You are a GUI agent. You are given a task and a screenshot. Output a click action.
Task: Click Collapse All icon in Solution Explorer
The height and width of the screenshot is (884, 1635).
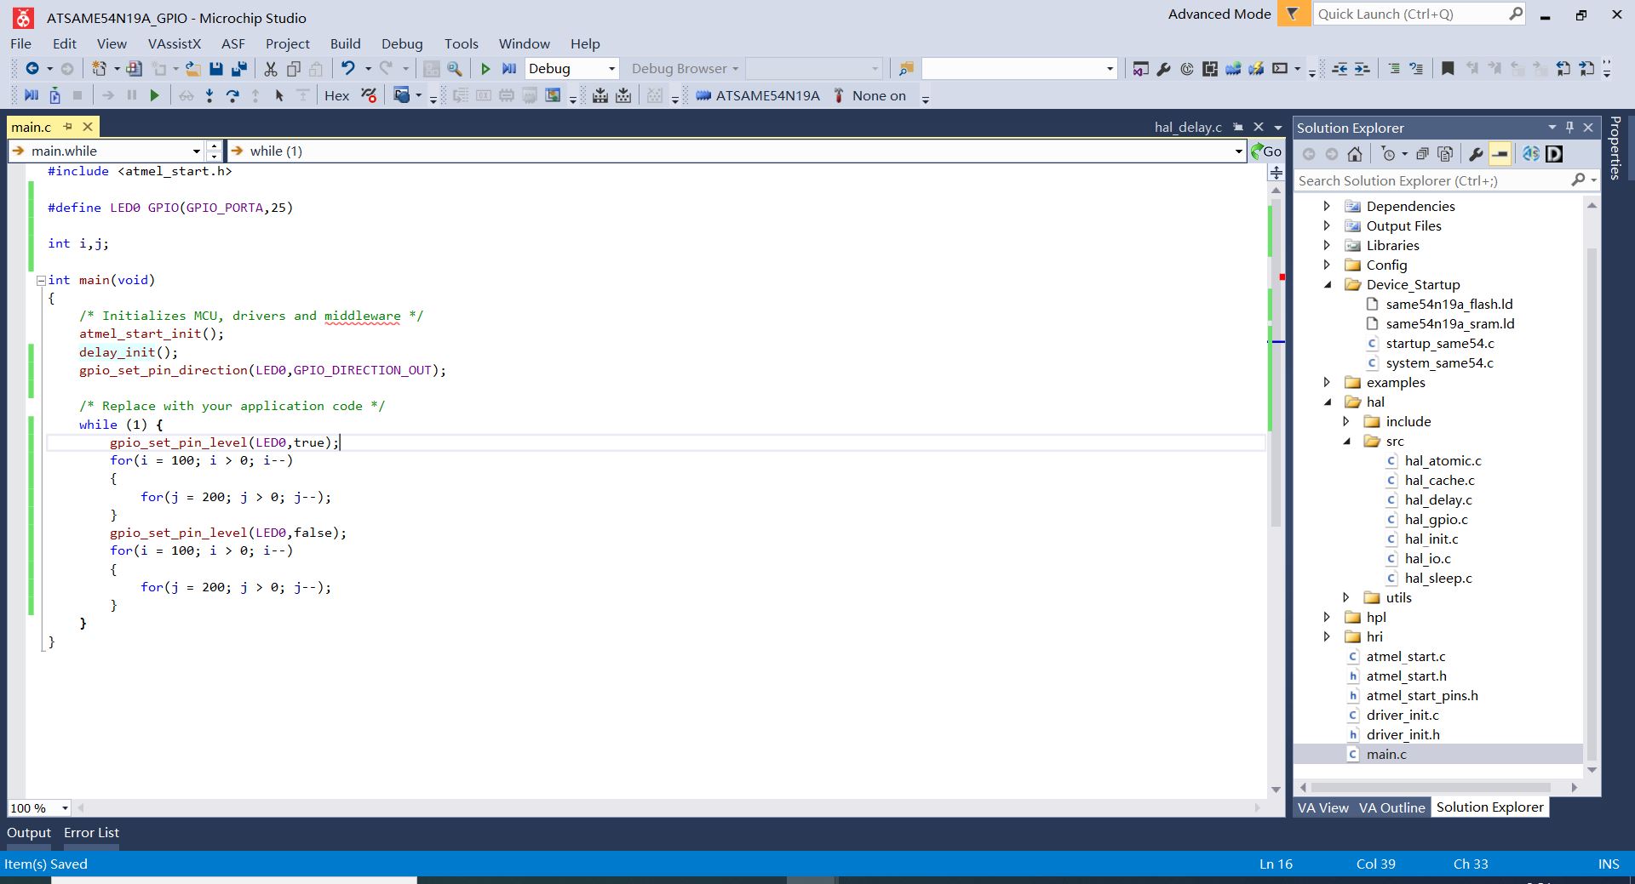coord(1422,154)
